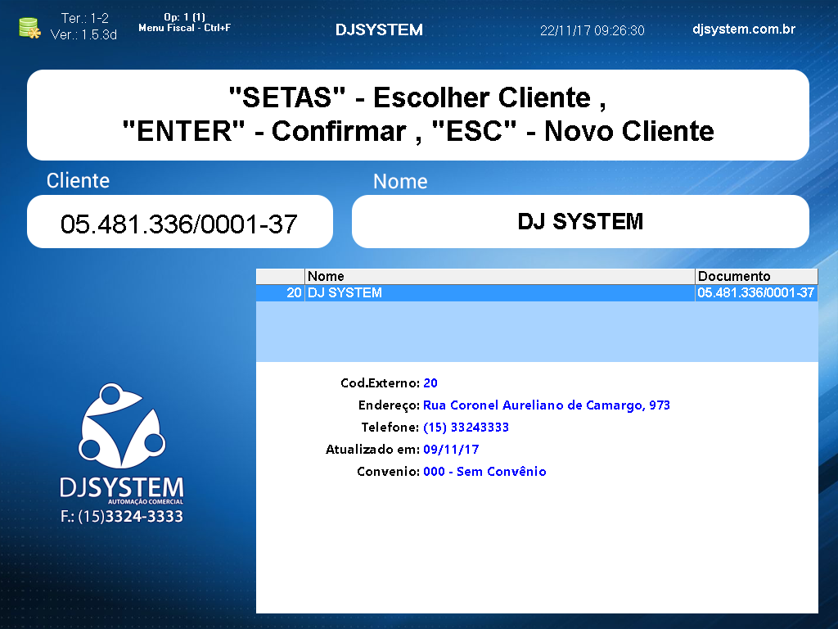The height and width of the screenshot is (629, 838).
Task: Click the database status icon
Action: point(29,28)
